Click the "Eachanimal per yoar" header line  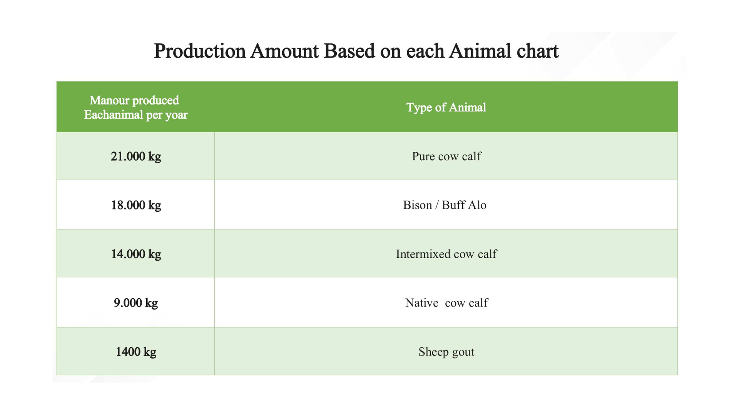pyautogui.click(x=135, y=115)
